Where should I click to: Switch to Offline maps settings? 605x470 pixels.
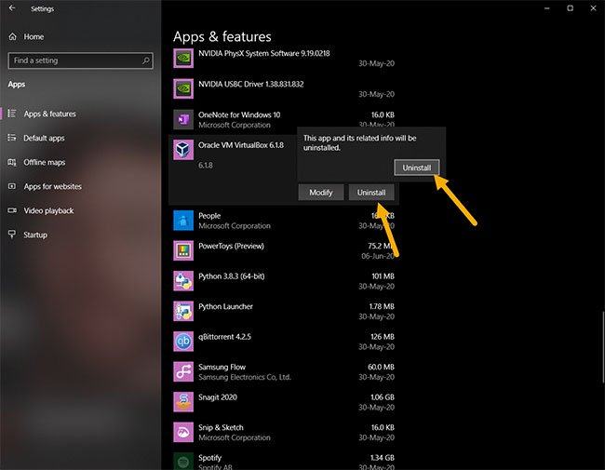coord(44,162)
